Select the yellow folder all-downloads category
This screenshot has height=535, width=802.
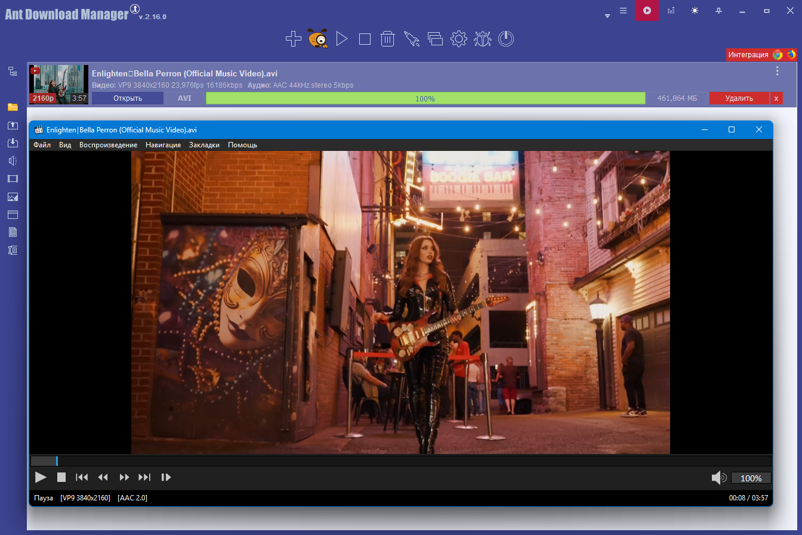click(x=13, y=107)
